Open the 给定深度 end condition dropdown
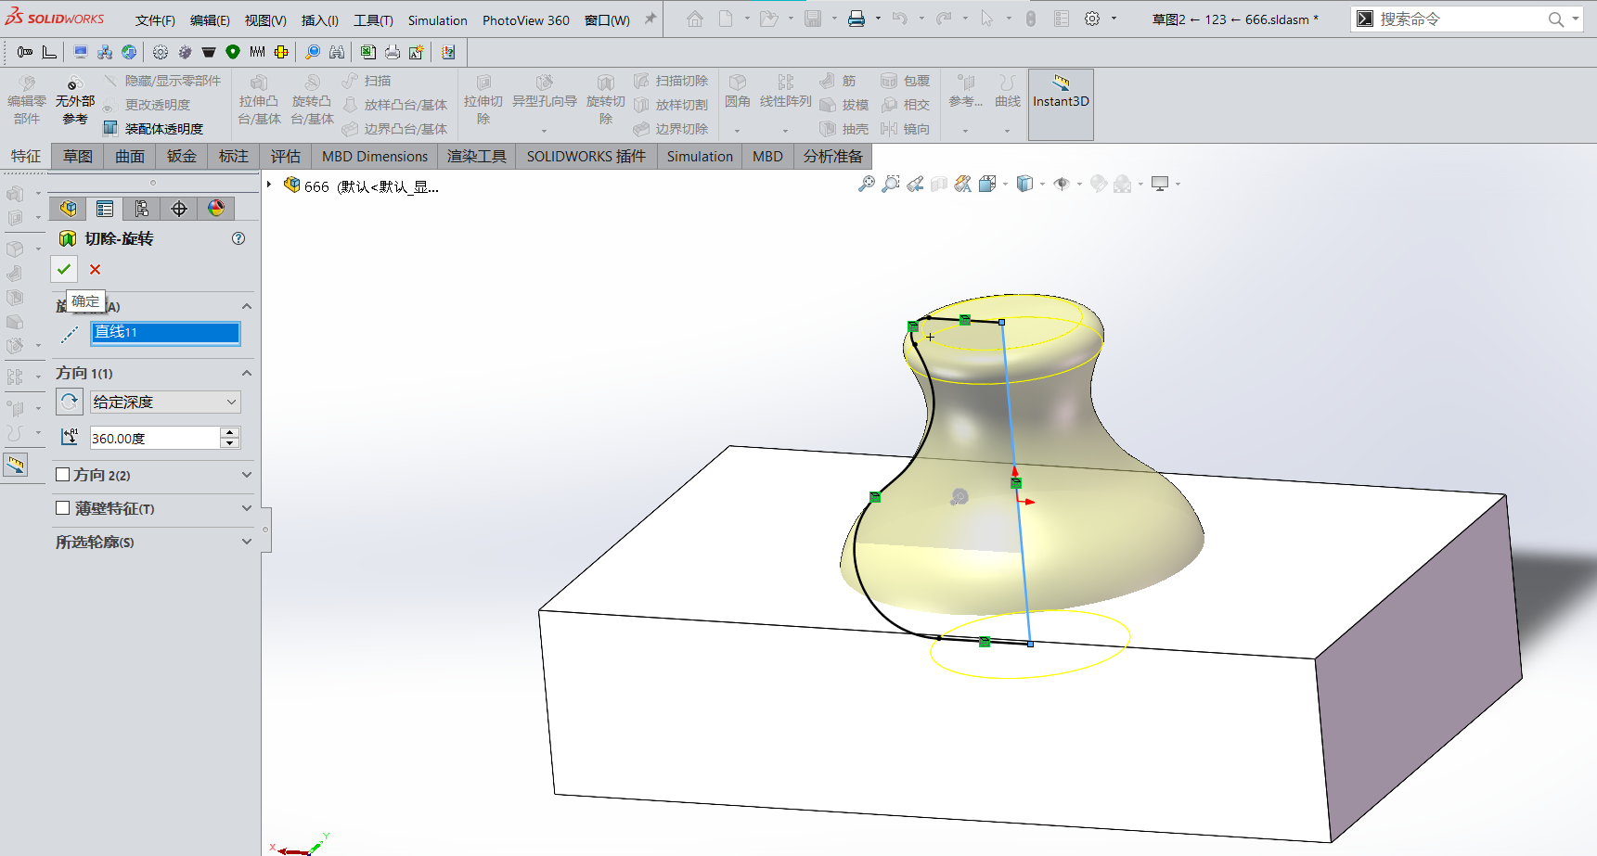Screen dimensions: 1597x856 click(231, 402)
